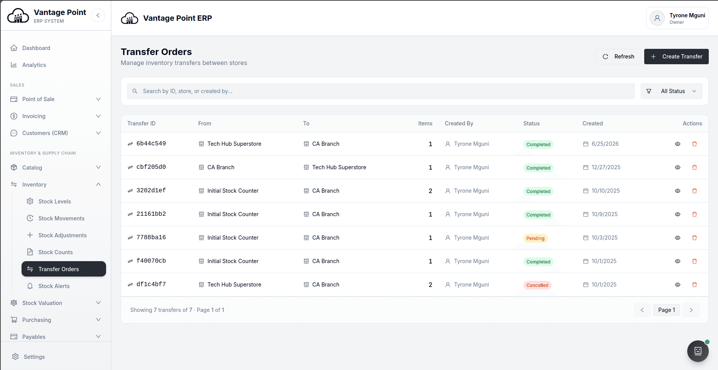Refresh the transfer orders list
Image resolution: width=718 pixels, height=370 pixels.
pyautogui.click(x=618, y=57)
